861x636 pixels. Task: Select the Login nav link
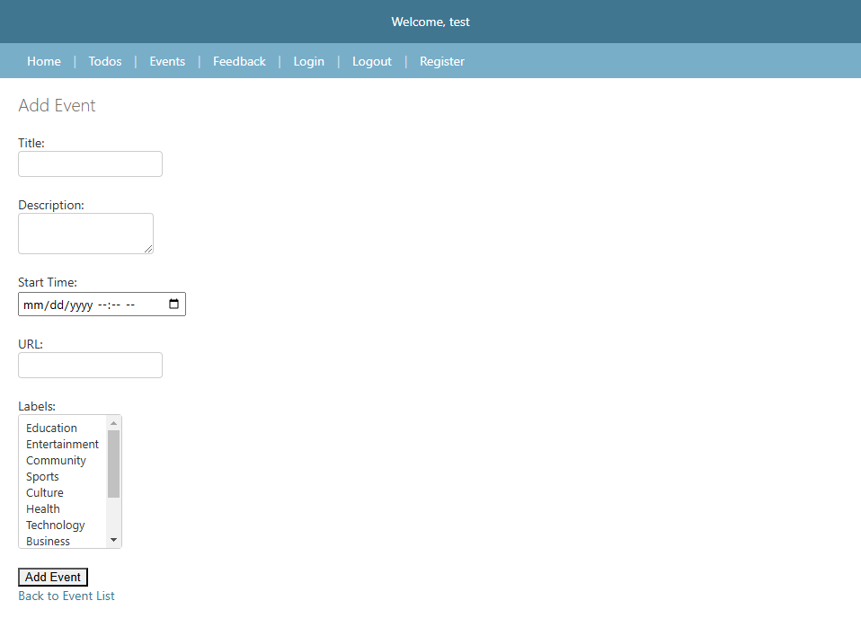click(x=308, y=61)
